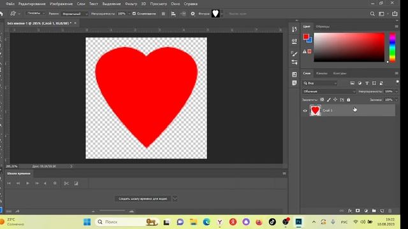
Task: Open the Окно menu
Action: click(175, 4)
